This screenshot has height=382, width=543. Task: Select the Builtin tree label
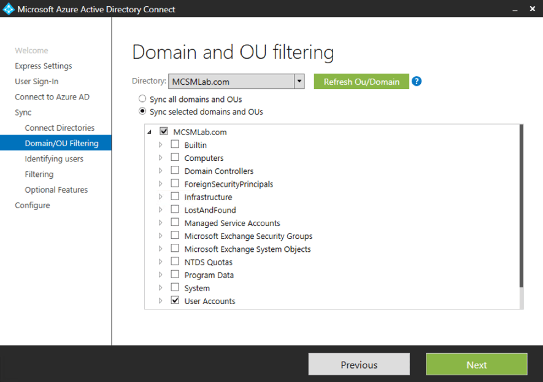[195, 145]
